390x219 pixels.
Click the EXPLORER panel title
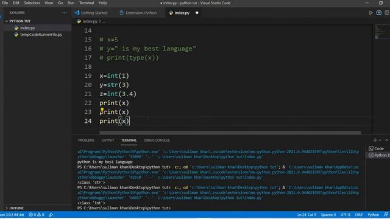click(17, 13)
